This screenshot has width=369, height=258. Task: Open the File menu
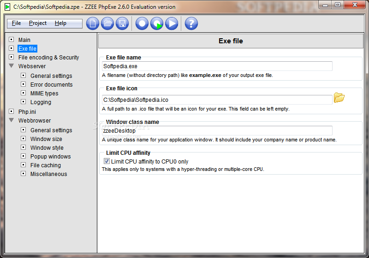pyautogui.click(x=16, y=23)
